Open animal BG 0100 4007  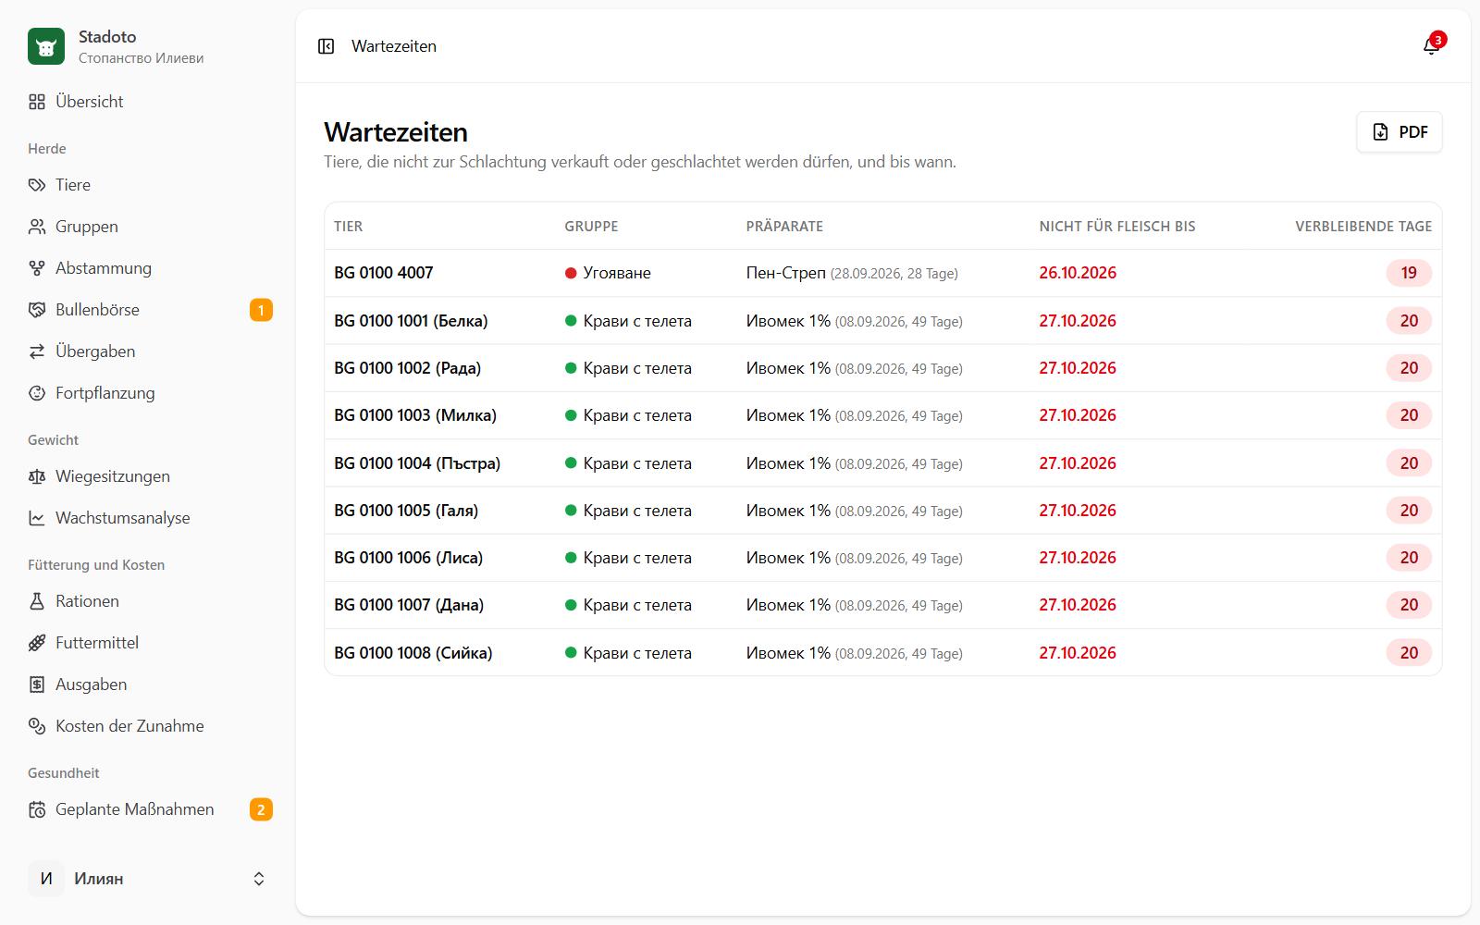[383, 273]
